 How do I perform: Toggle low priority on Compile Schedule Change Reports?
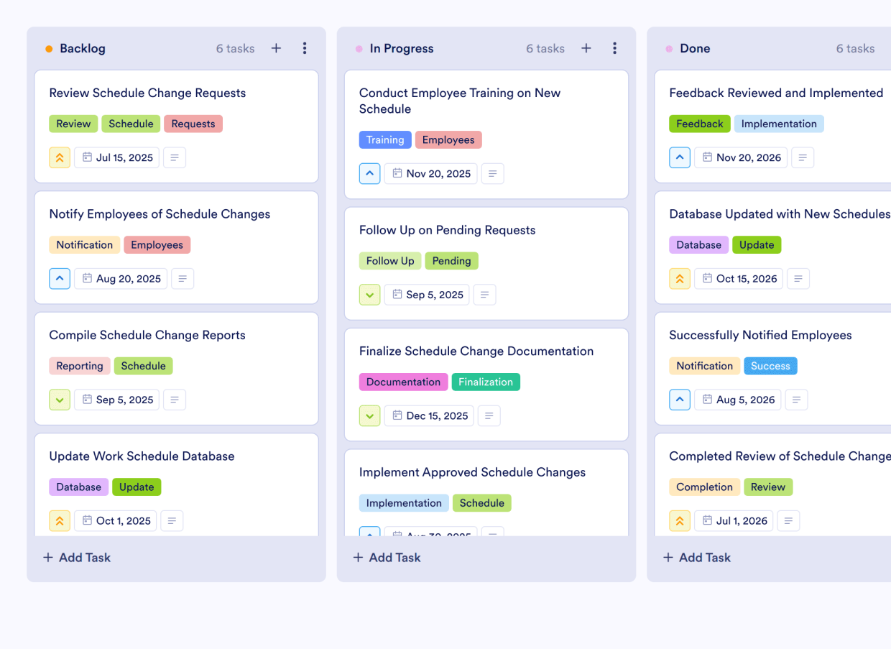click(x=60, y=400)
